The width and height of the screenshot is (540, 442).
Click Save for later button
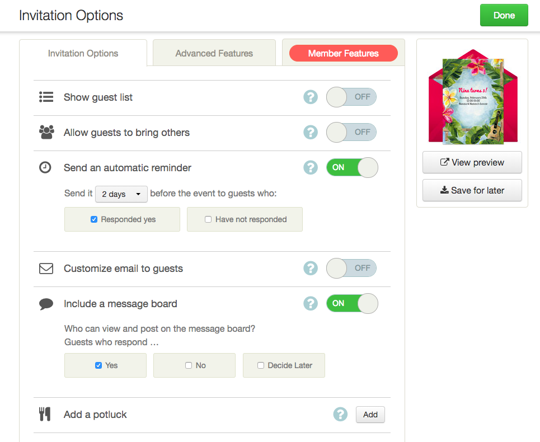(x=472, y=191)
